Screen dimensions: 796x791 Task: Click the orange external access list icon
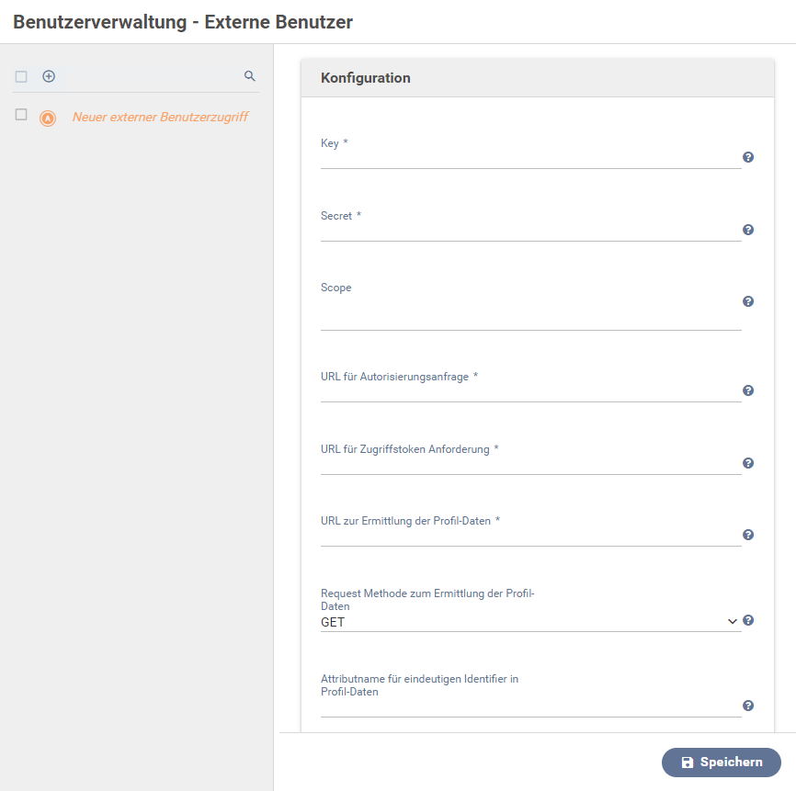tap(48, 119)
